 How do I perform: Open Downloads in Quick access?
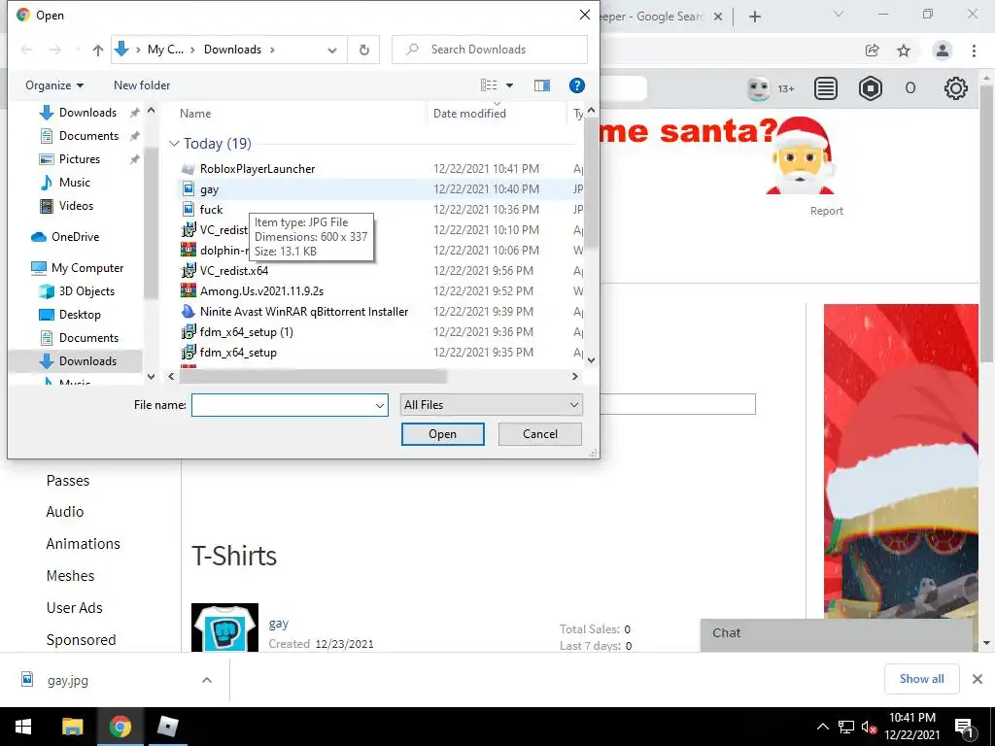click(x=87, y=113)
